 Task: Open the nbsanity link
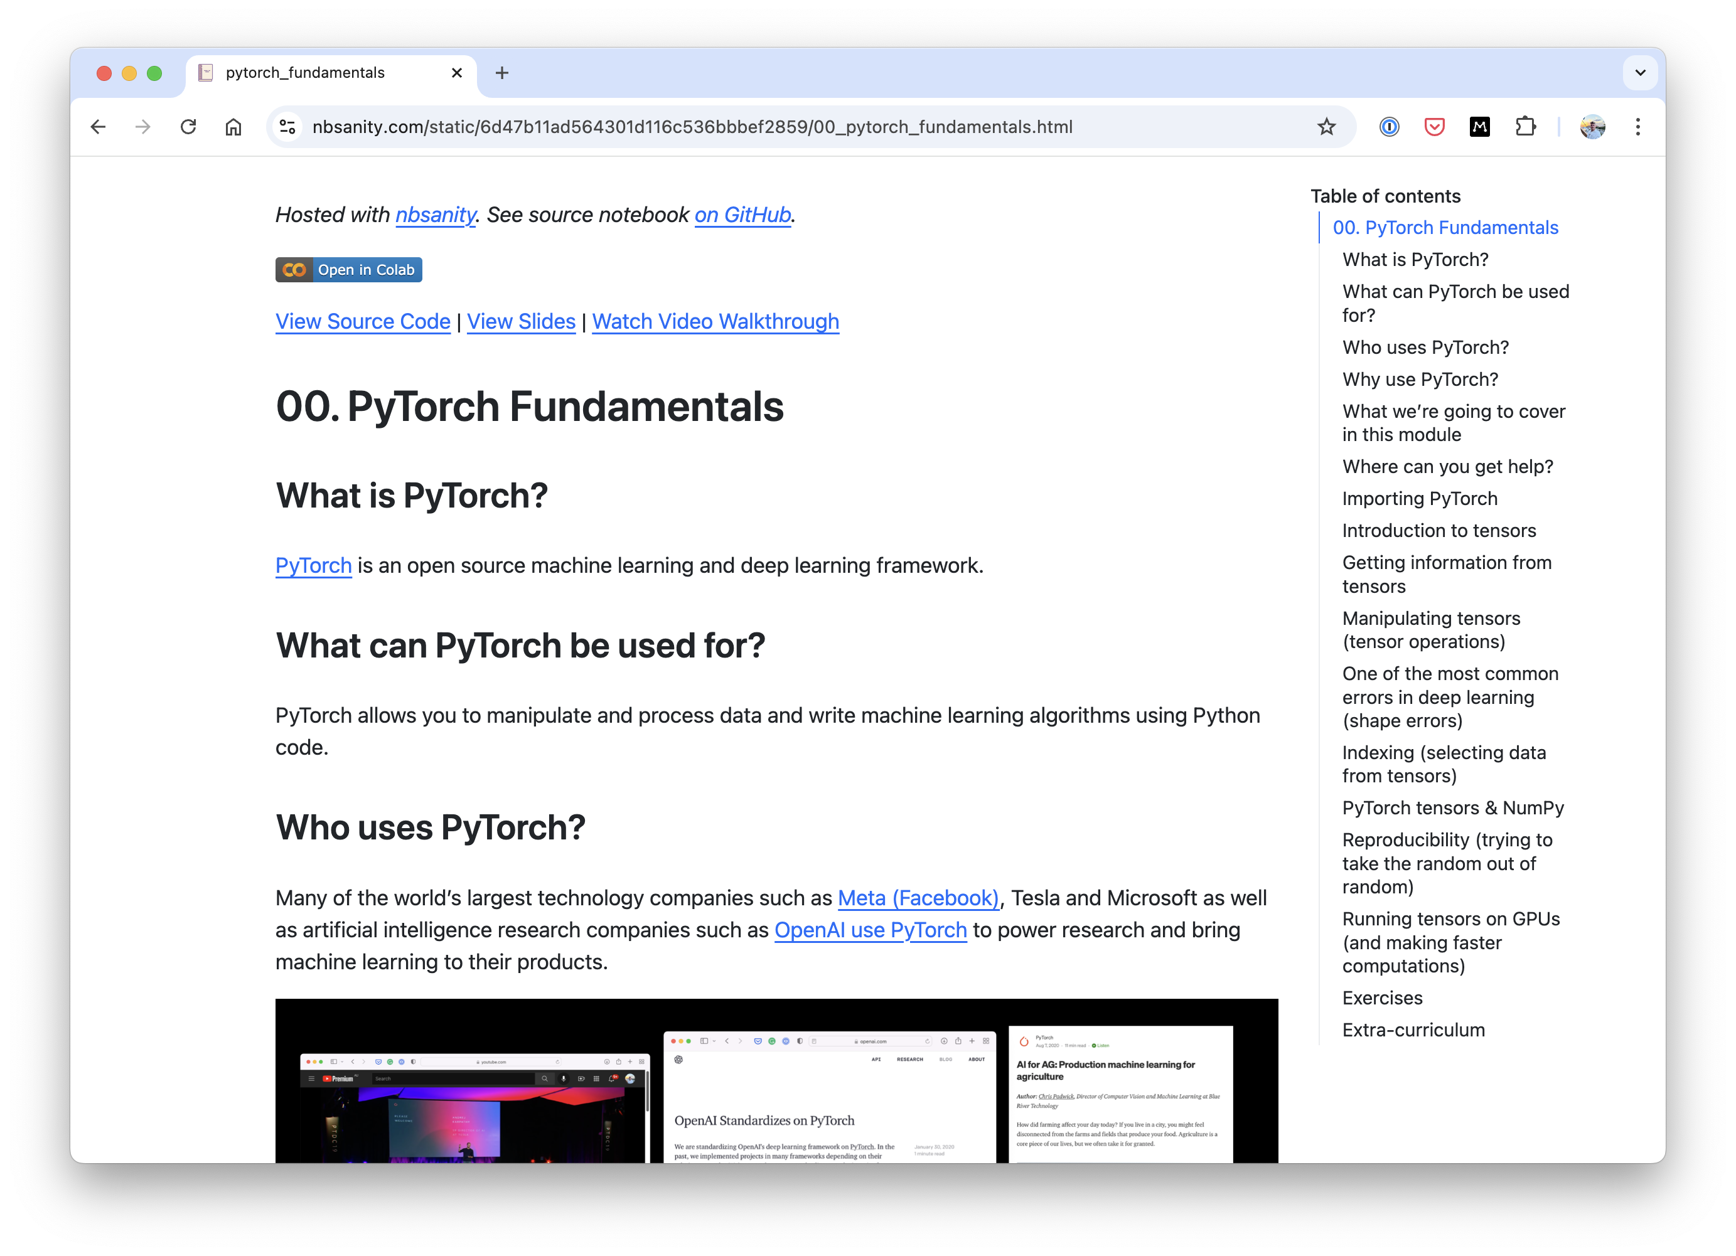click(x=436, y=215)
